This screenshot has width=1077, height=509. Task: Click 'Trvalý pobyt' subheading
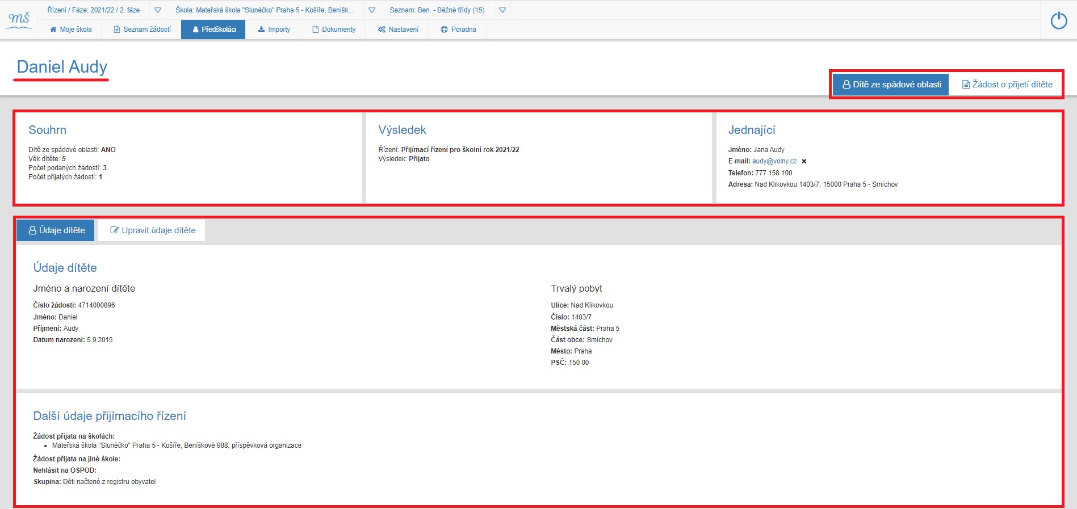[576, 288]
